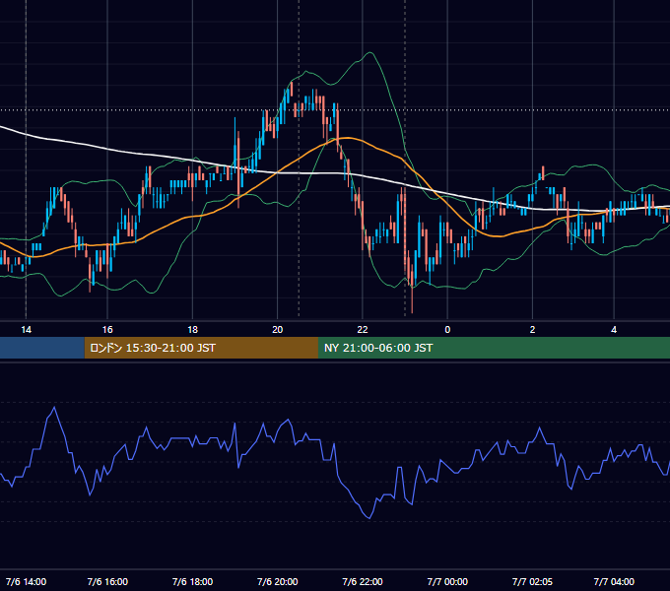
Task: Click the 7/6 14:00 date label
Action: pos(26,582)
